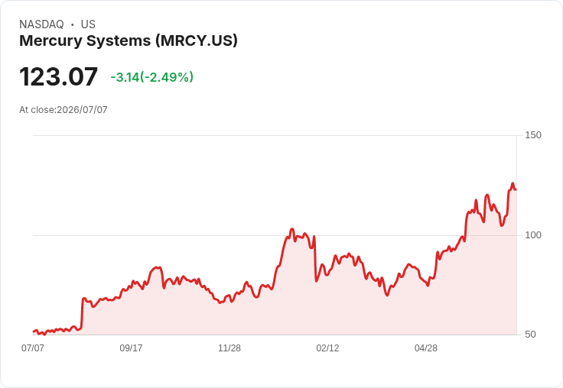Click the 02/12 x-axis date label

pos(327,348)
